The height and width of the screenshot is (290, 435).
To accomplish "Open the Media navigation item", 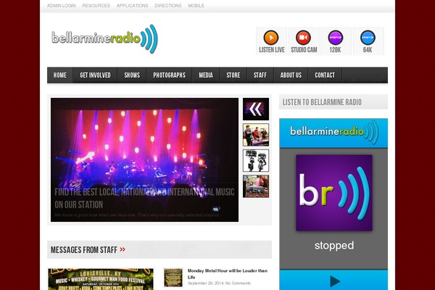I will pyautogui.click(x=206, y=75).
